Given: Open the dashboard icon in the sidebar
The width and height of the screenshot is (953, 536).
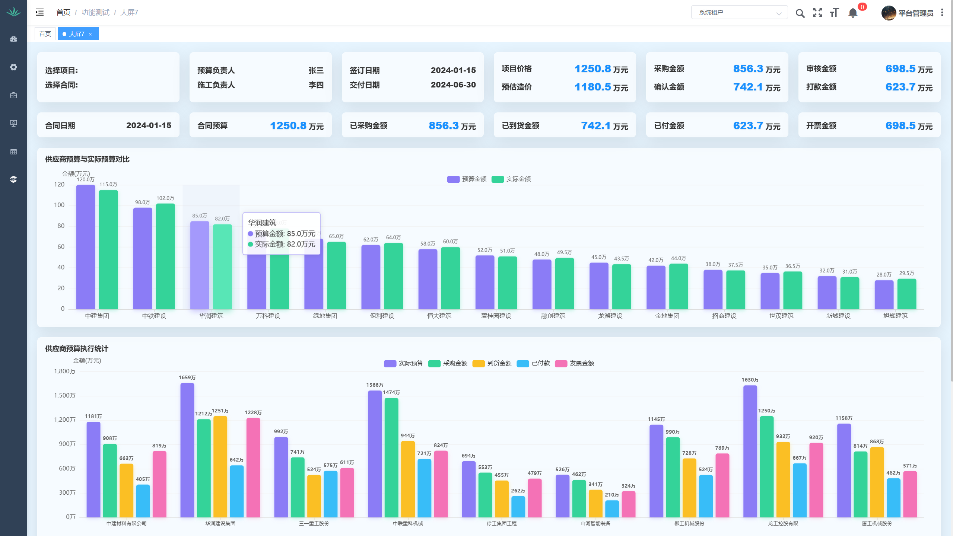Looking at the screenshot, I should click(13, 39).
